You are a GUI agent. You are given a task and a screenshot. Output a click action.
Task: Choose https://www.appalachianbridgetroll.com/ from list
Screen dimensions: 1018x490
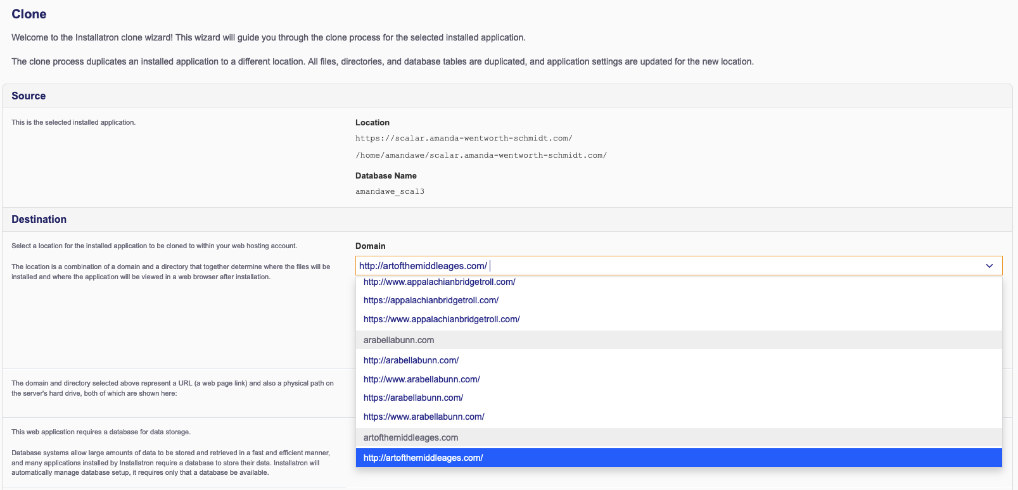point(678,319)
